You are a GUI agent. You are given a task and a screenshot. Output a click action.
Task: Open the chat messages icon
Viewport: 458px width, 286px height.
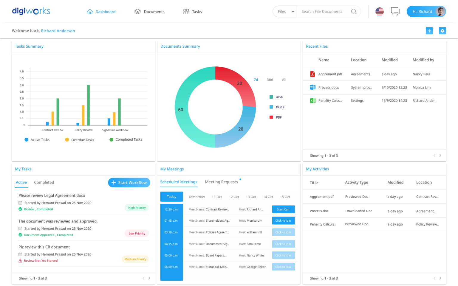(x=395, y=11)
